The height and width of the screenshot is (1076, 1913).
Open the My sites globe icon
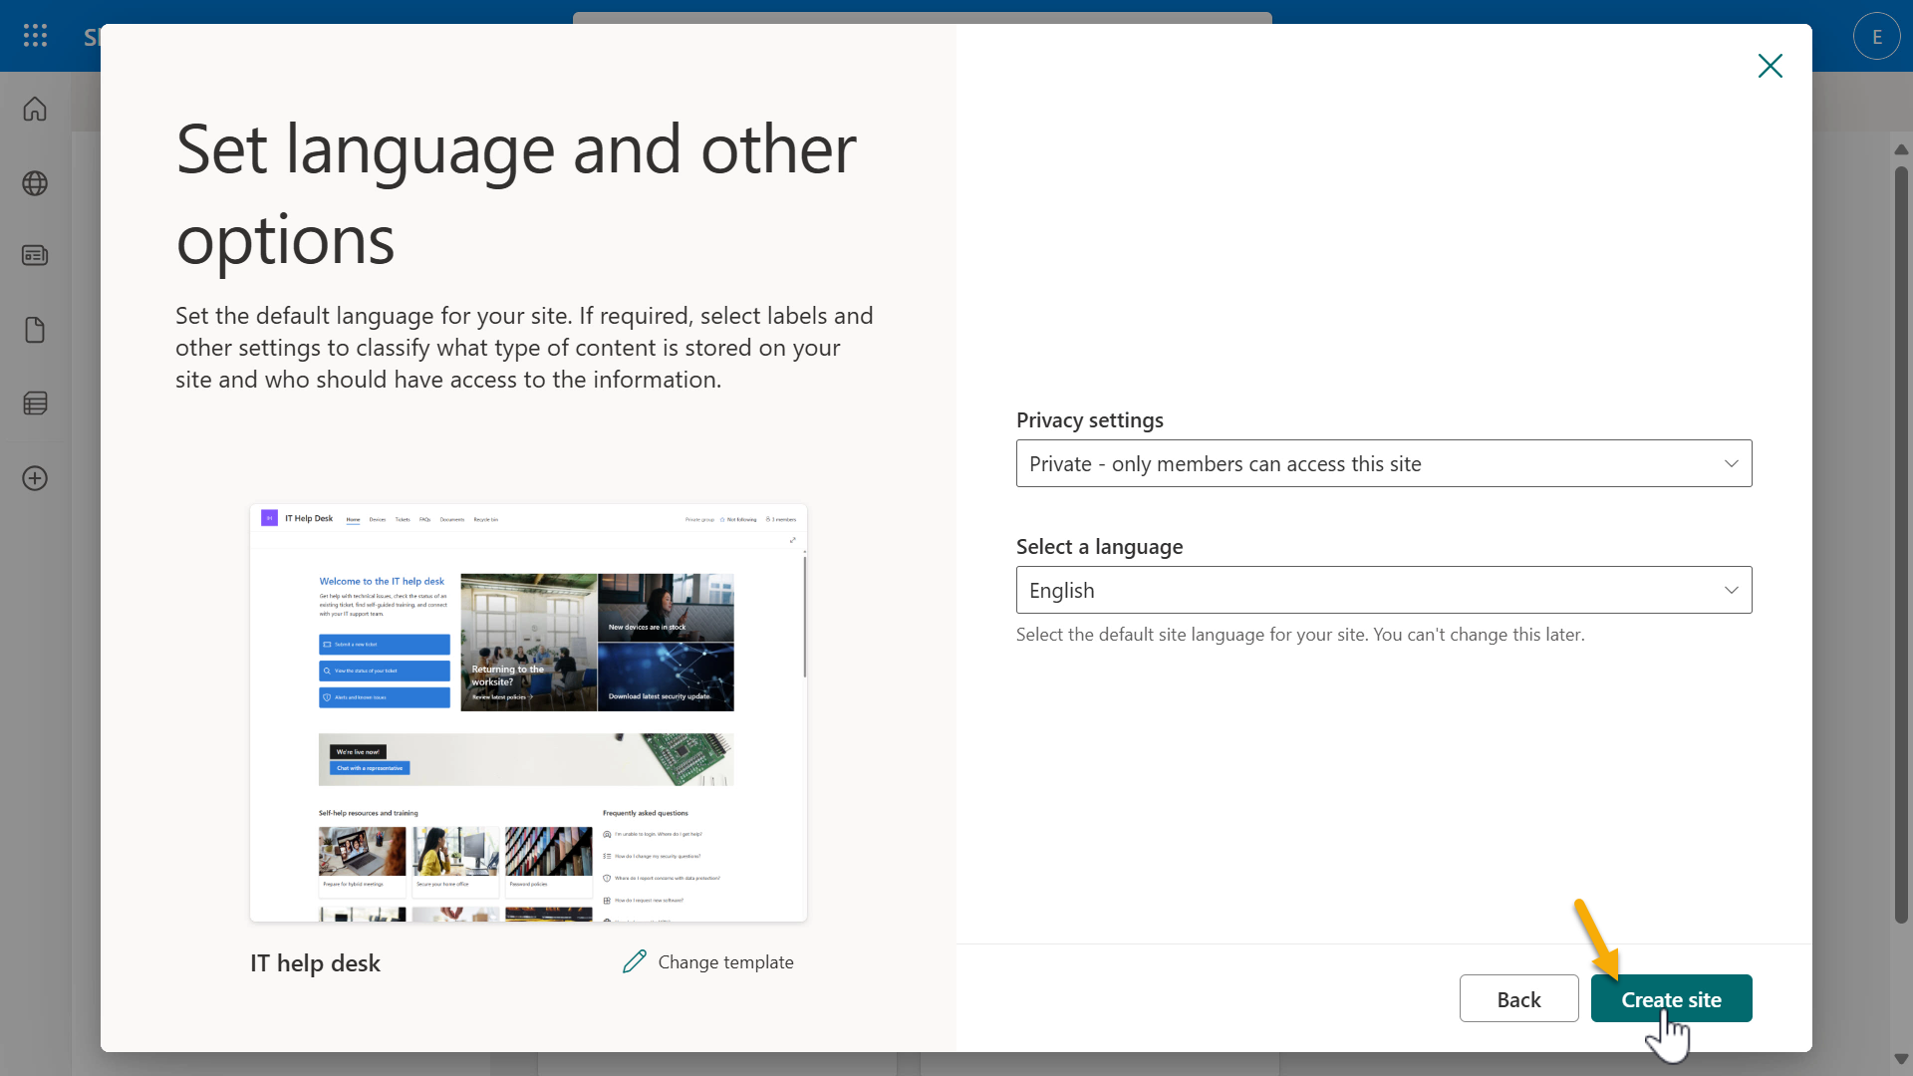[x=34, y=183]
